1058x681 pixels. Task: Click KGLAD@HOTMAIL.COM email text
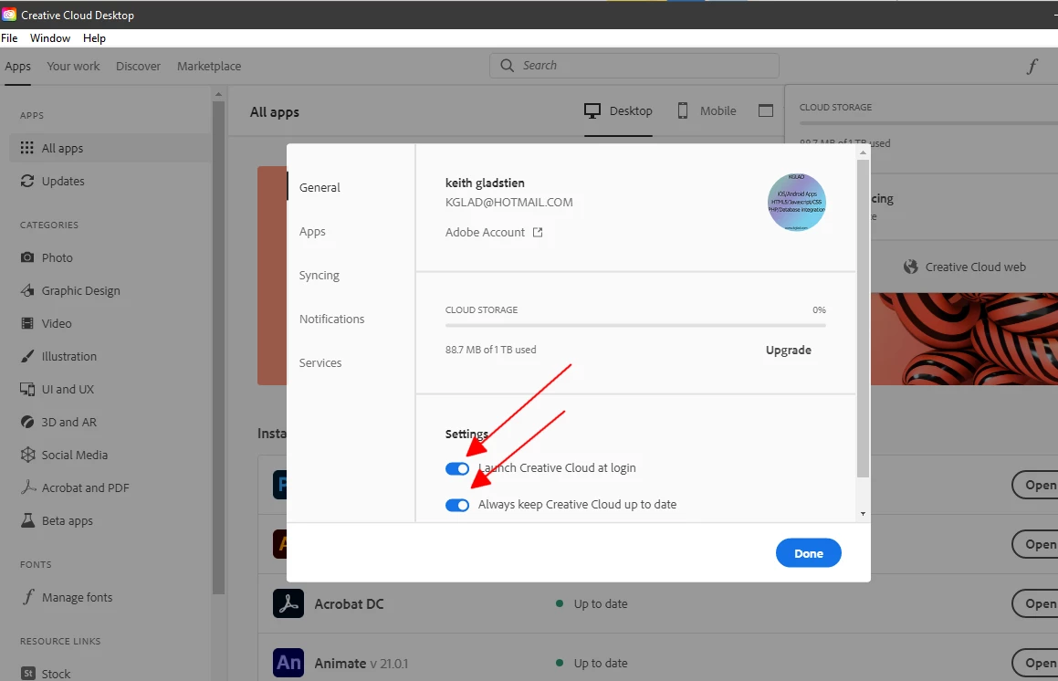[508, 202]
